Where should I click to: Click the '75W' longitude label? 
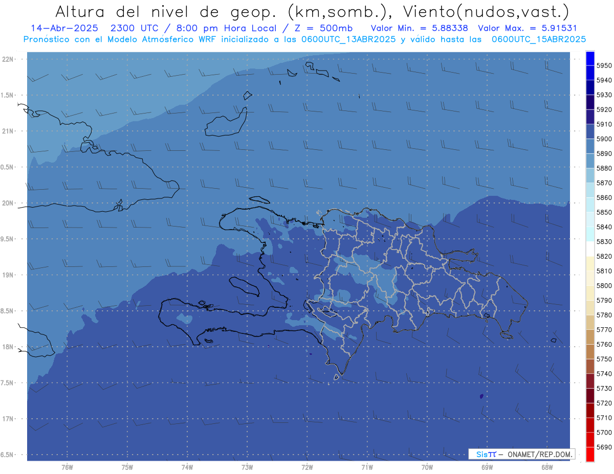127,467
